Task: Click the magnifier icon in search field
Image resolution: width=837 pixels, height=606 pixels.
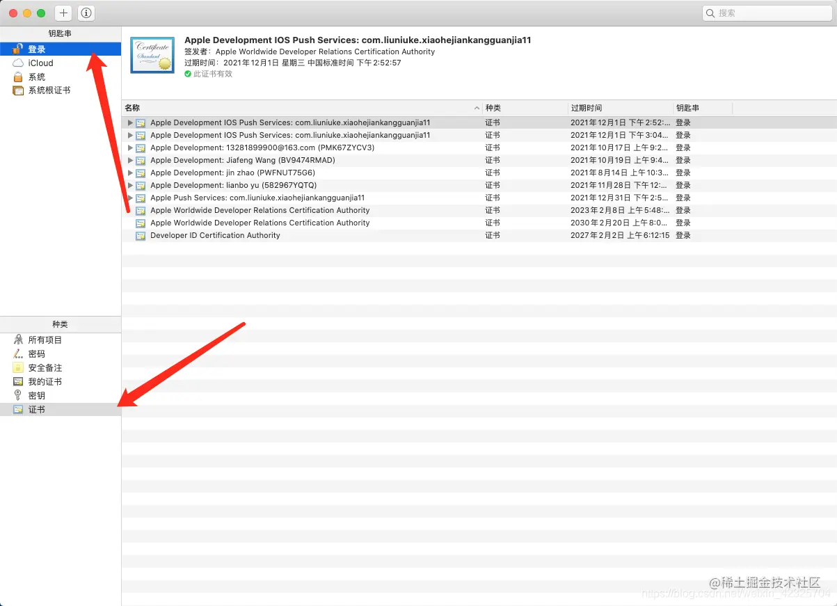Action: point(711,13)
